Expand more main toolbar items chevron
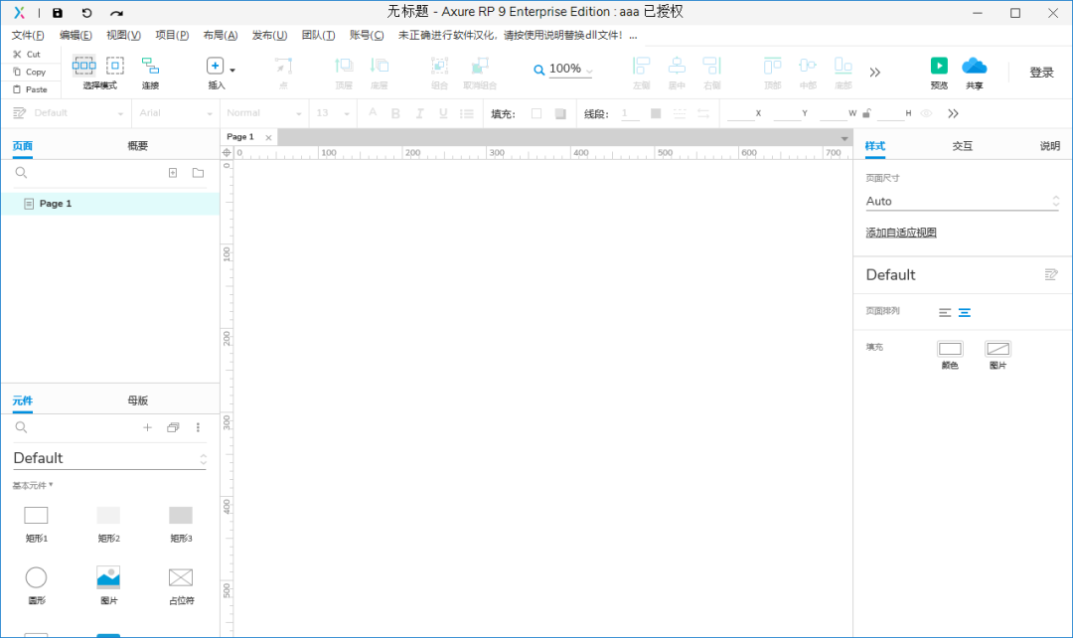Screen dimensions: 1073x638 tap(874, 73)
